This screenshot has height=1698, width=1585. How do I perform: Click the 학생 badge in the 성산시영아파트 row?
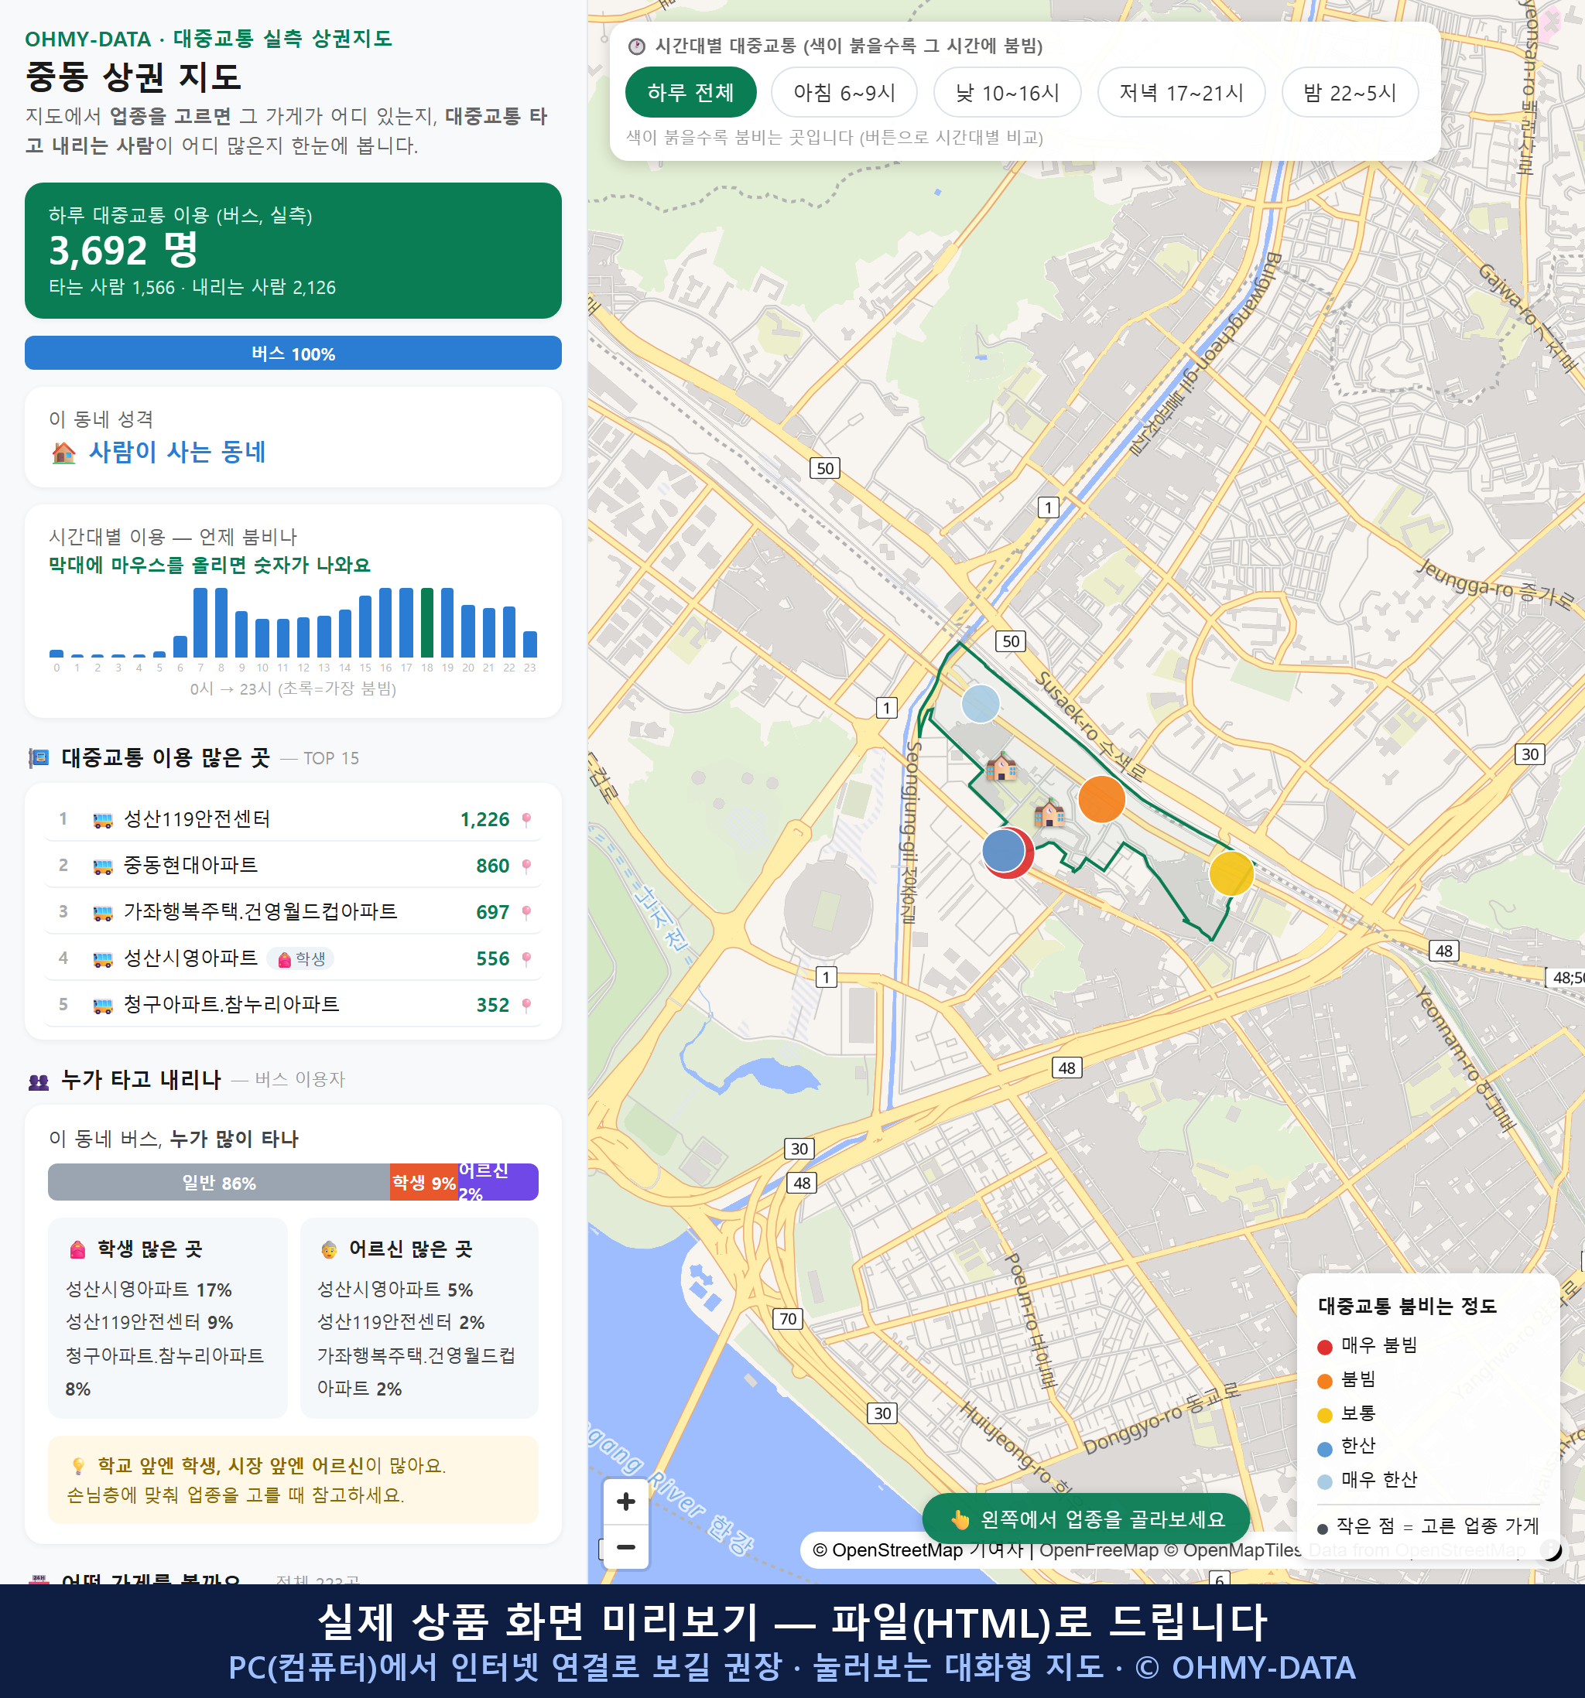pyautogui.click(x=301, y=959)
